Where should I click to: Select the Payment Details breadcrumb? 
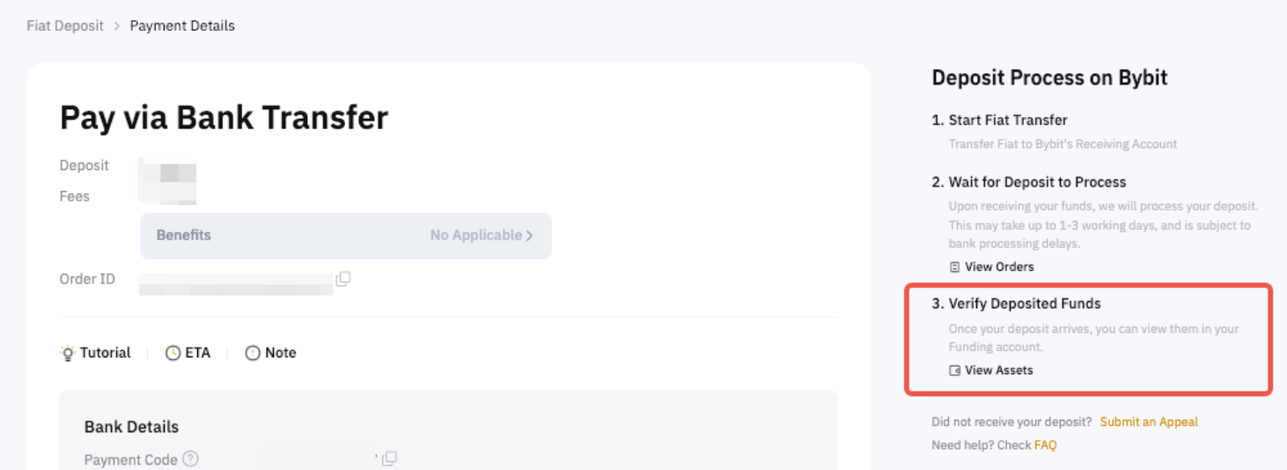(x=182, y=26)
